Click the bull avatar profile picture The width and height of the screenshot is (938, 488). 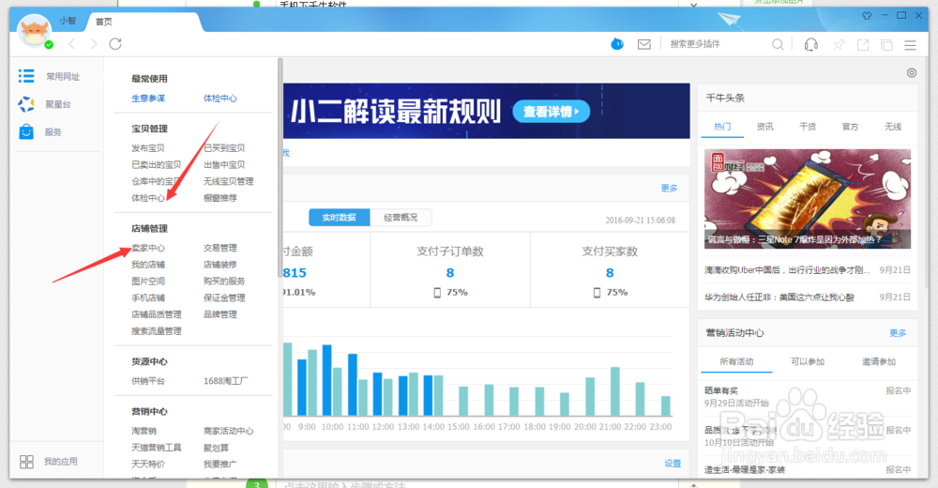34,31
